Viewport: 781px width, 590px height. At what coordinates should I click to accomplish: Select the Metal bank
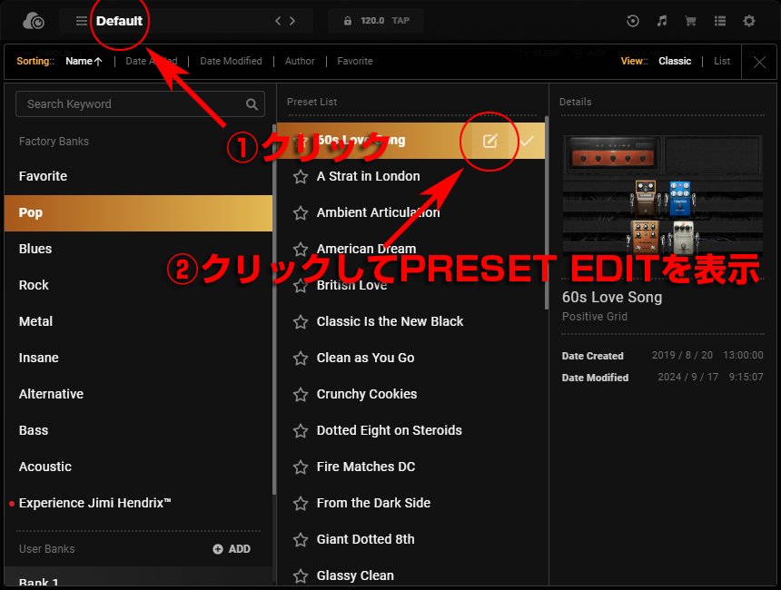coord(138,321)
